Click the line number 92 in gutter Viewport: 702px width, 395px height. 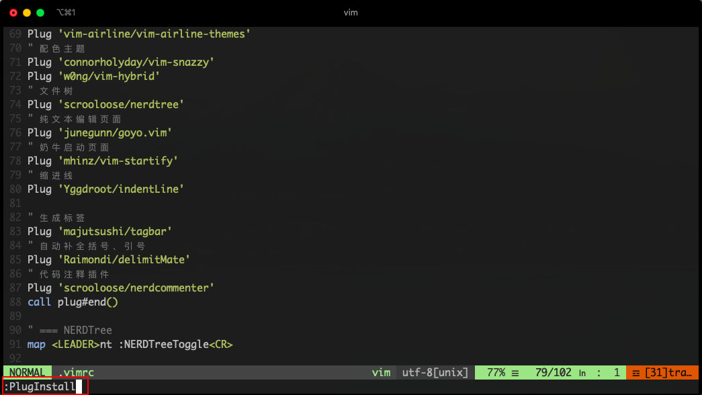click(15, 358)
